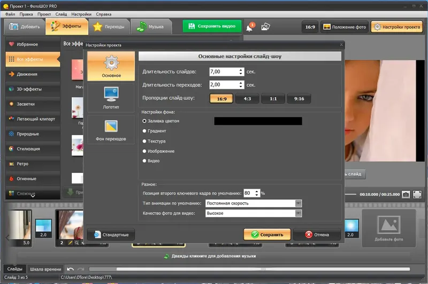Screen dimensions: 428x284
Task: Select Градиент background option
Action: click(154, 131)
